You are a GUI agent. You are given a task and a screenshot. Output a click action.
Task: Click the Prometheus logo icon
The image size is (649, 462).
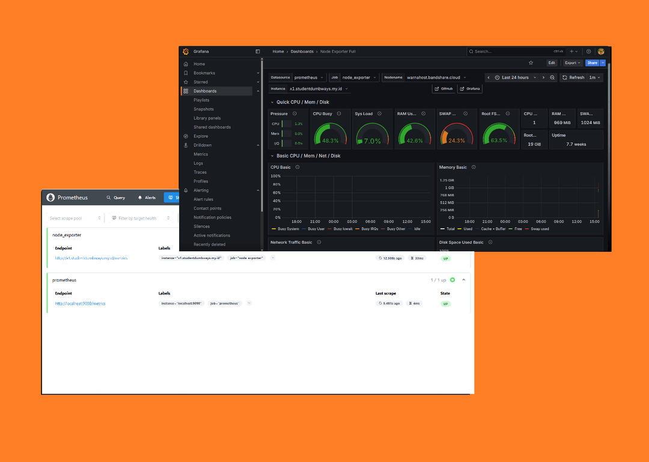50,197
